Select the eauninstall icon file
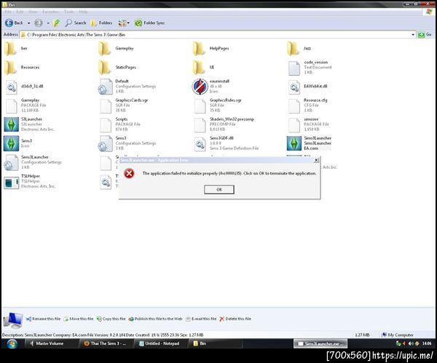The height and width of the screenshot is (363, 437). point(210,87)
